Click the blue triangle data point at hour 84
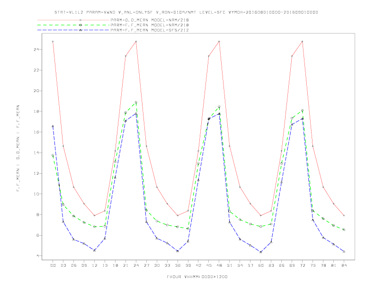Image resolution: width=375 pixels, height=289 pixels. [x=344, y=252]
